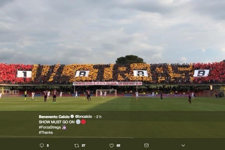
Task: Click the reply count 5
Action: click(x=48, y=145)
